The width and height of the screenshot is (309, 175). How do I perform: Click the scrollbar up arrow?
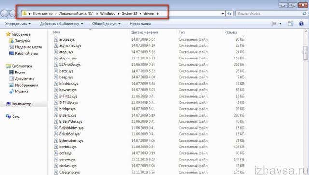[306, 31]
